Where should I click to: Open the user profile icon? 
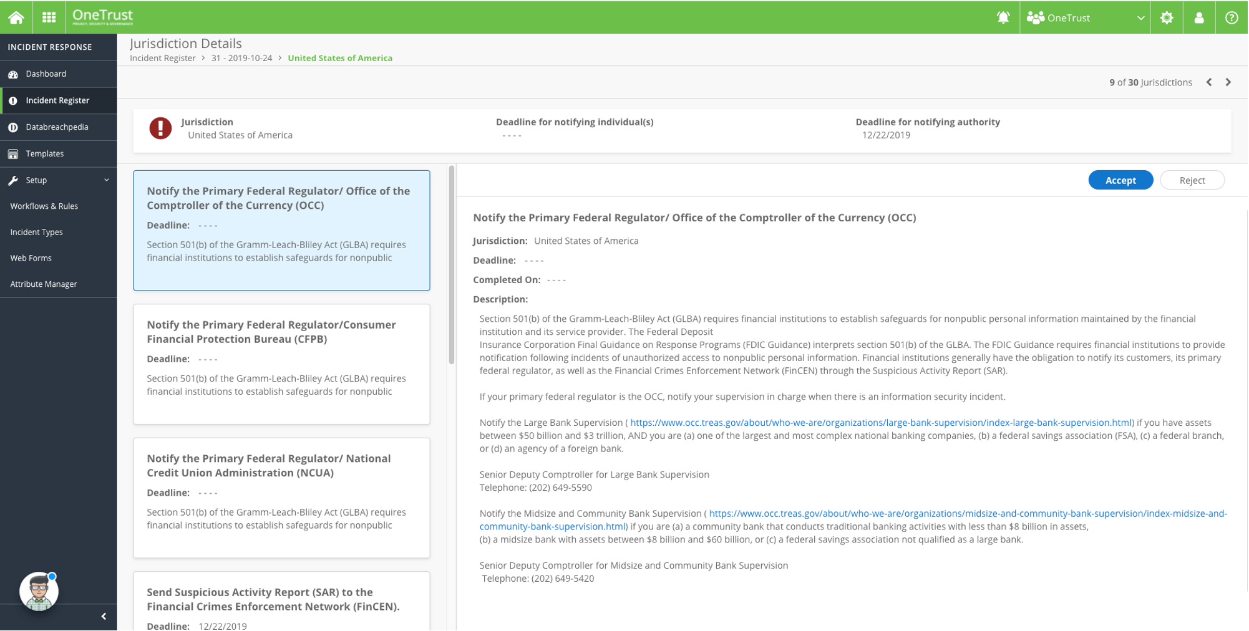(x=1199, y=17)
